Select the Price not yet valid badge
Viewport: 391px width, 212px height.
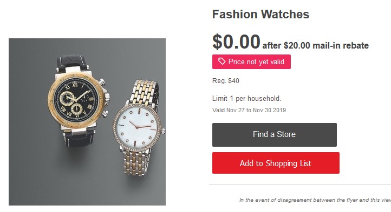251,61
